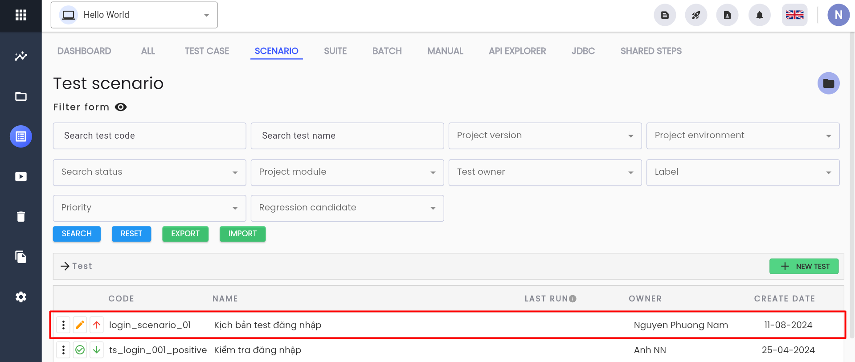Expand the Hello World project selector

[134, 15]
